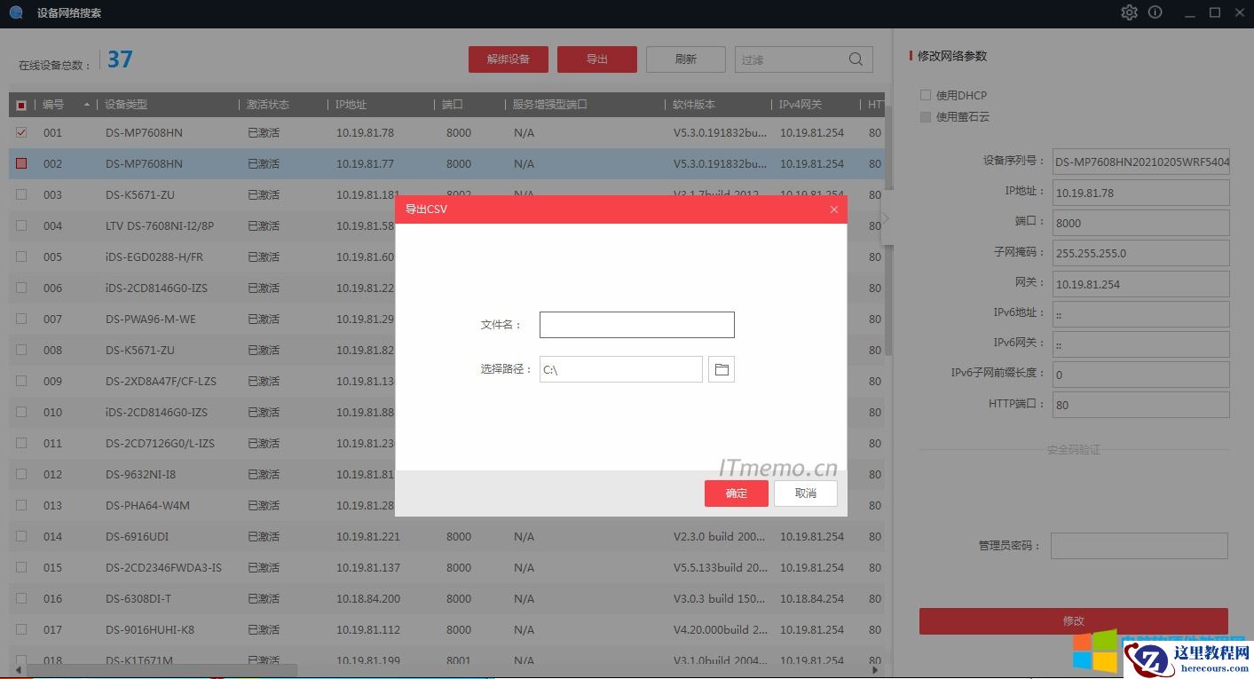The image size is (1254, 679).
Task: Select device 013 checkbox
Action: click(21, 505)
